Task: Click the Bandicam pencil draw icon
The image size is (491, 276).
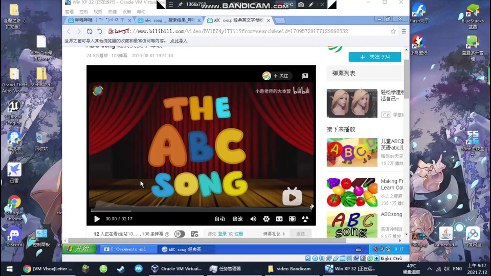Action: coord(311,5)
